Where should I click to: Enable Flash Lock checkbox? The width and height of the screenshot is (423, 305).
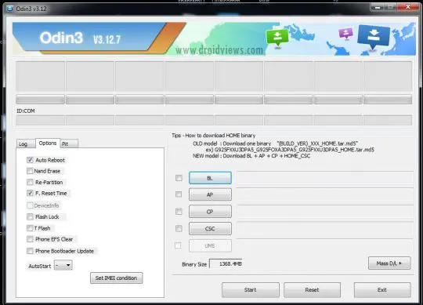[30, 216]
